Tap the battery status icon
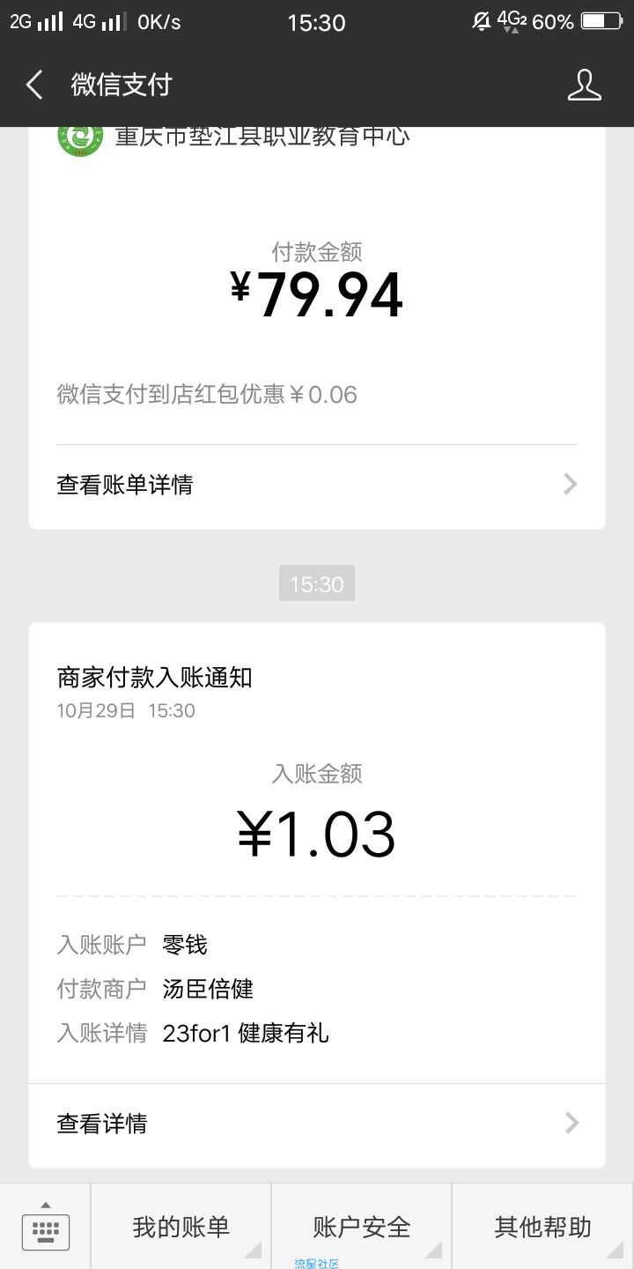Screen dimensions: 634x1269 point(601,21)
